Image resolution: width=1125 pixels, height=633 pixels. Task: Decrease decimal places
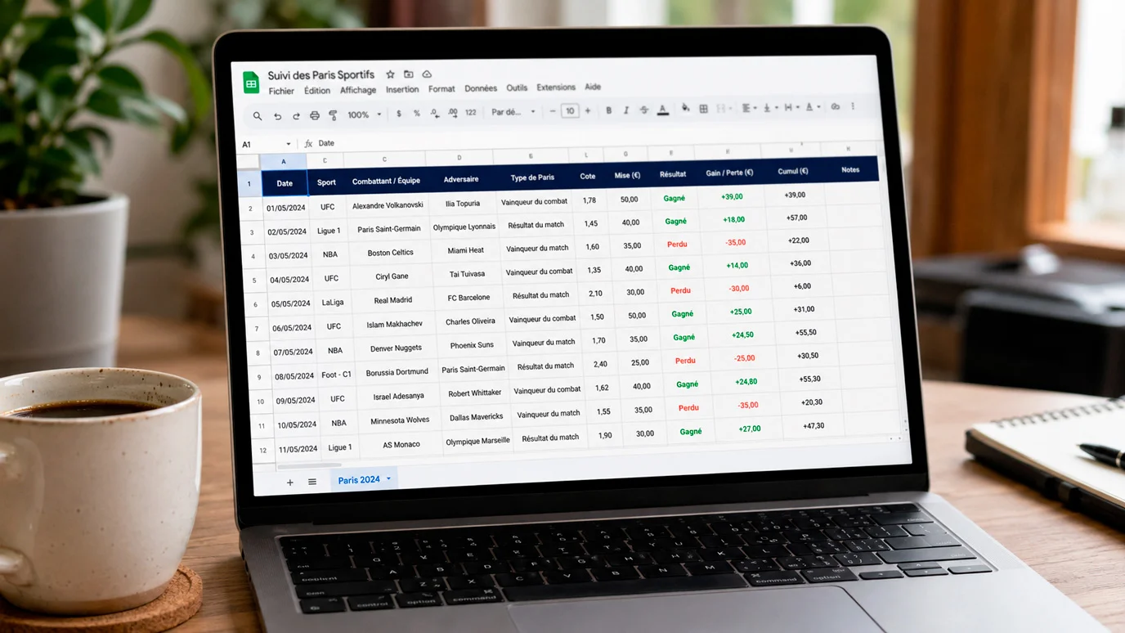pyautogui.click(x=434, y=113)
